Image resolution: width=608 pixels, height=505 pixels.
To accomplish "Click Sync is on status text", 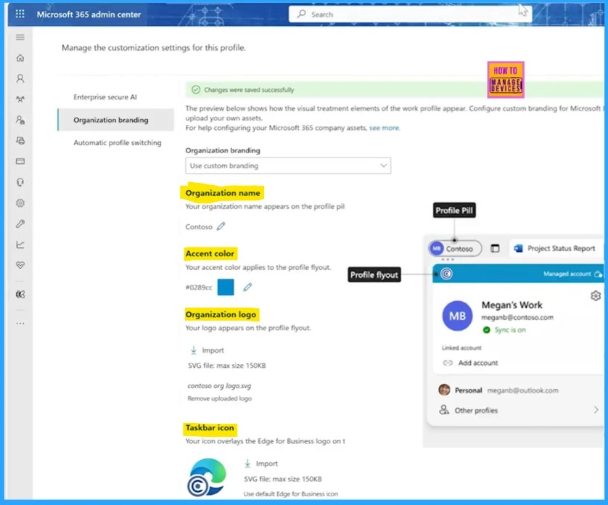I will pyautogui.click(x=510, y=329).
